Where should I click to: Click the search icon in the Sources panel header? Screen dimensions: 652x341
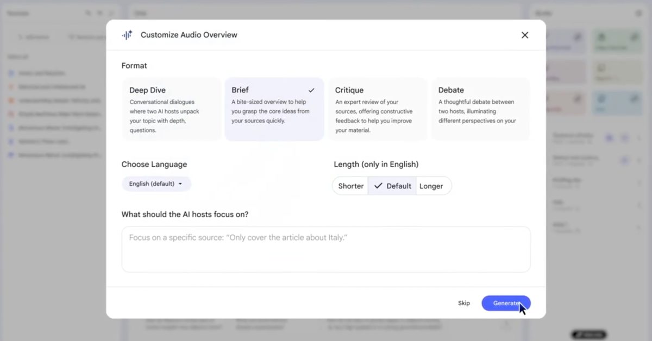tap(89, 13)
